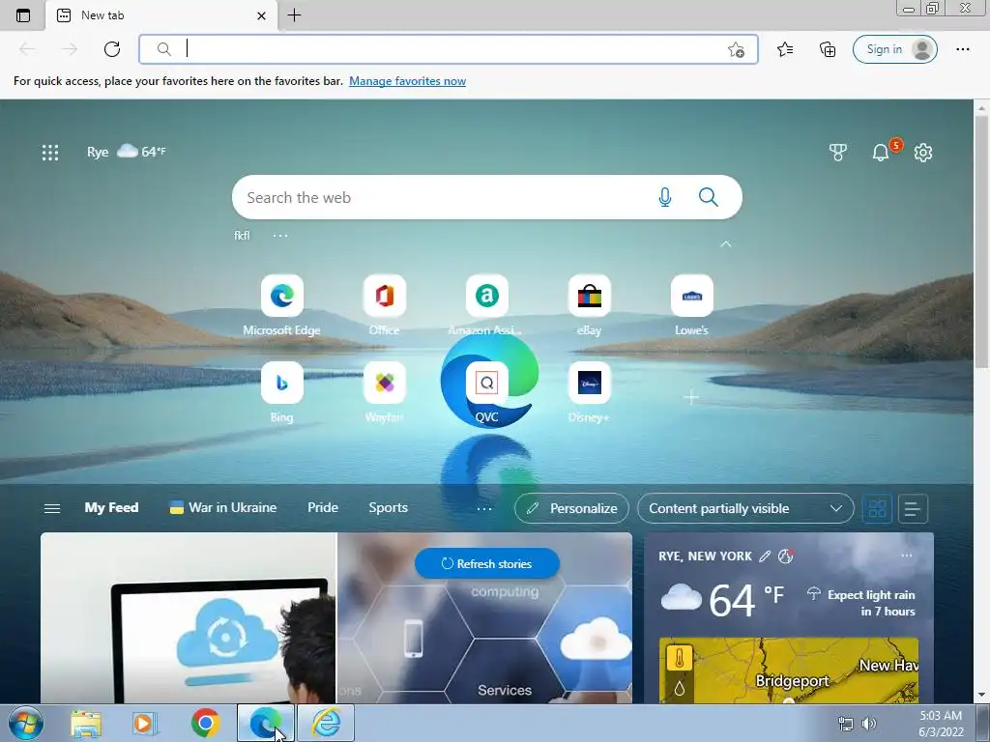The image size is (990, 742).
Task: Switch feed to list view
Action: [x=913, y=508]
